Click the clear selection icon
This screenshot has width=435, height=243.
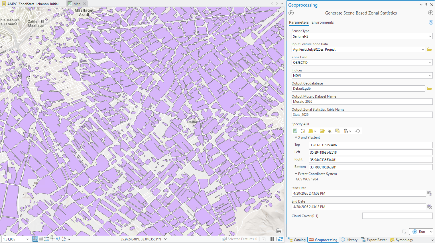click(264, 239)
